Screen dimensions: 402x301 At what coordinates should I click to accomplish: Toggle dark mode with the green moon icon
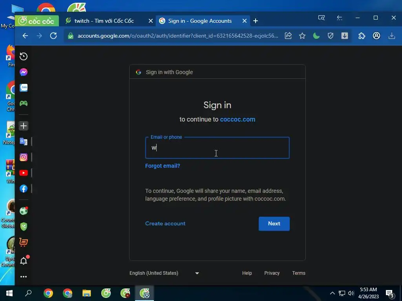coord(316,36)
